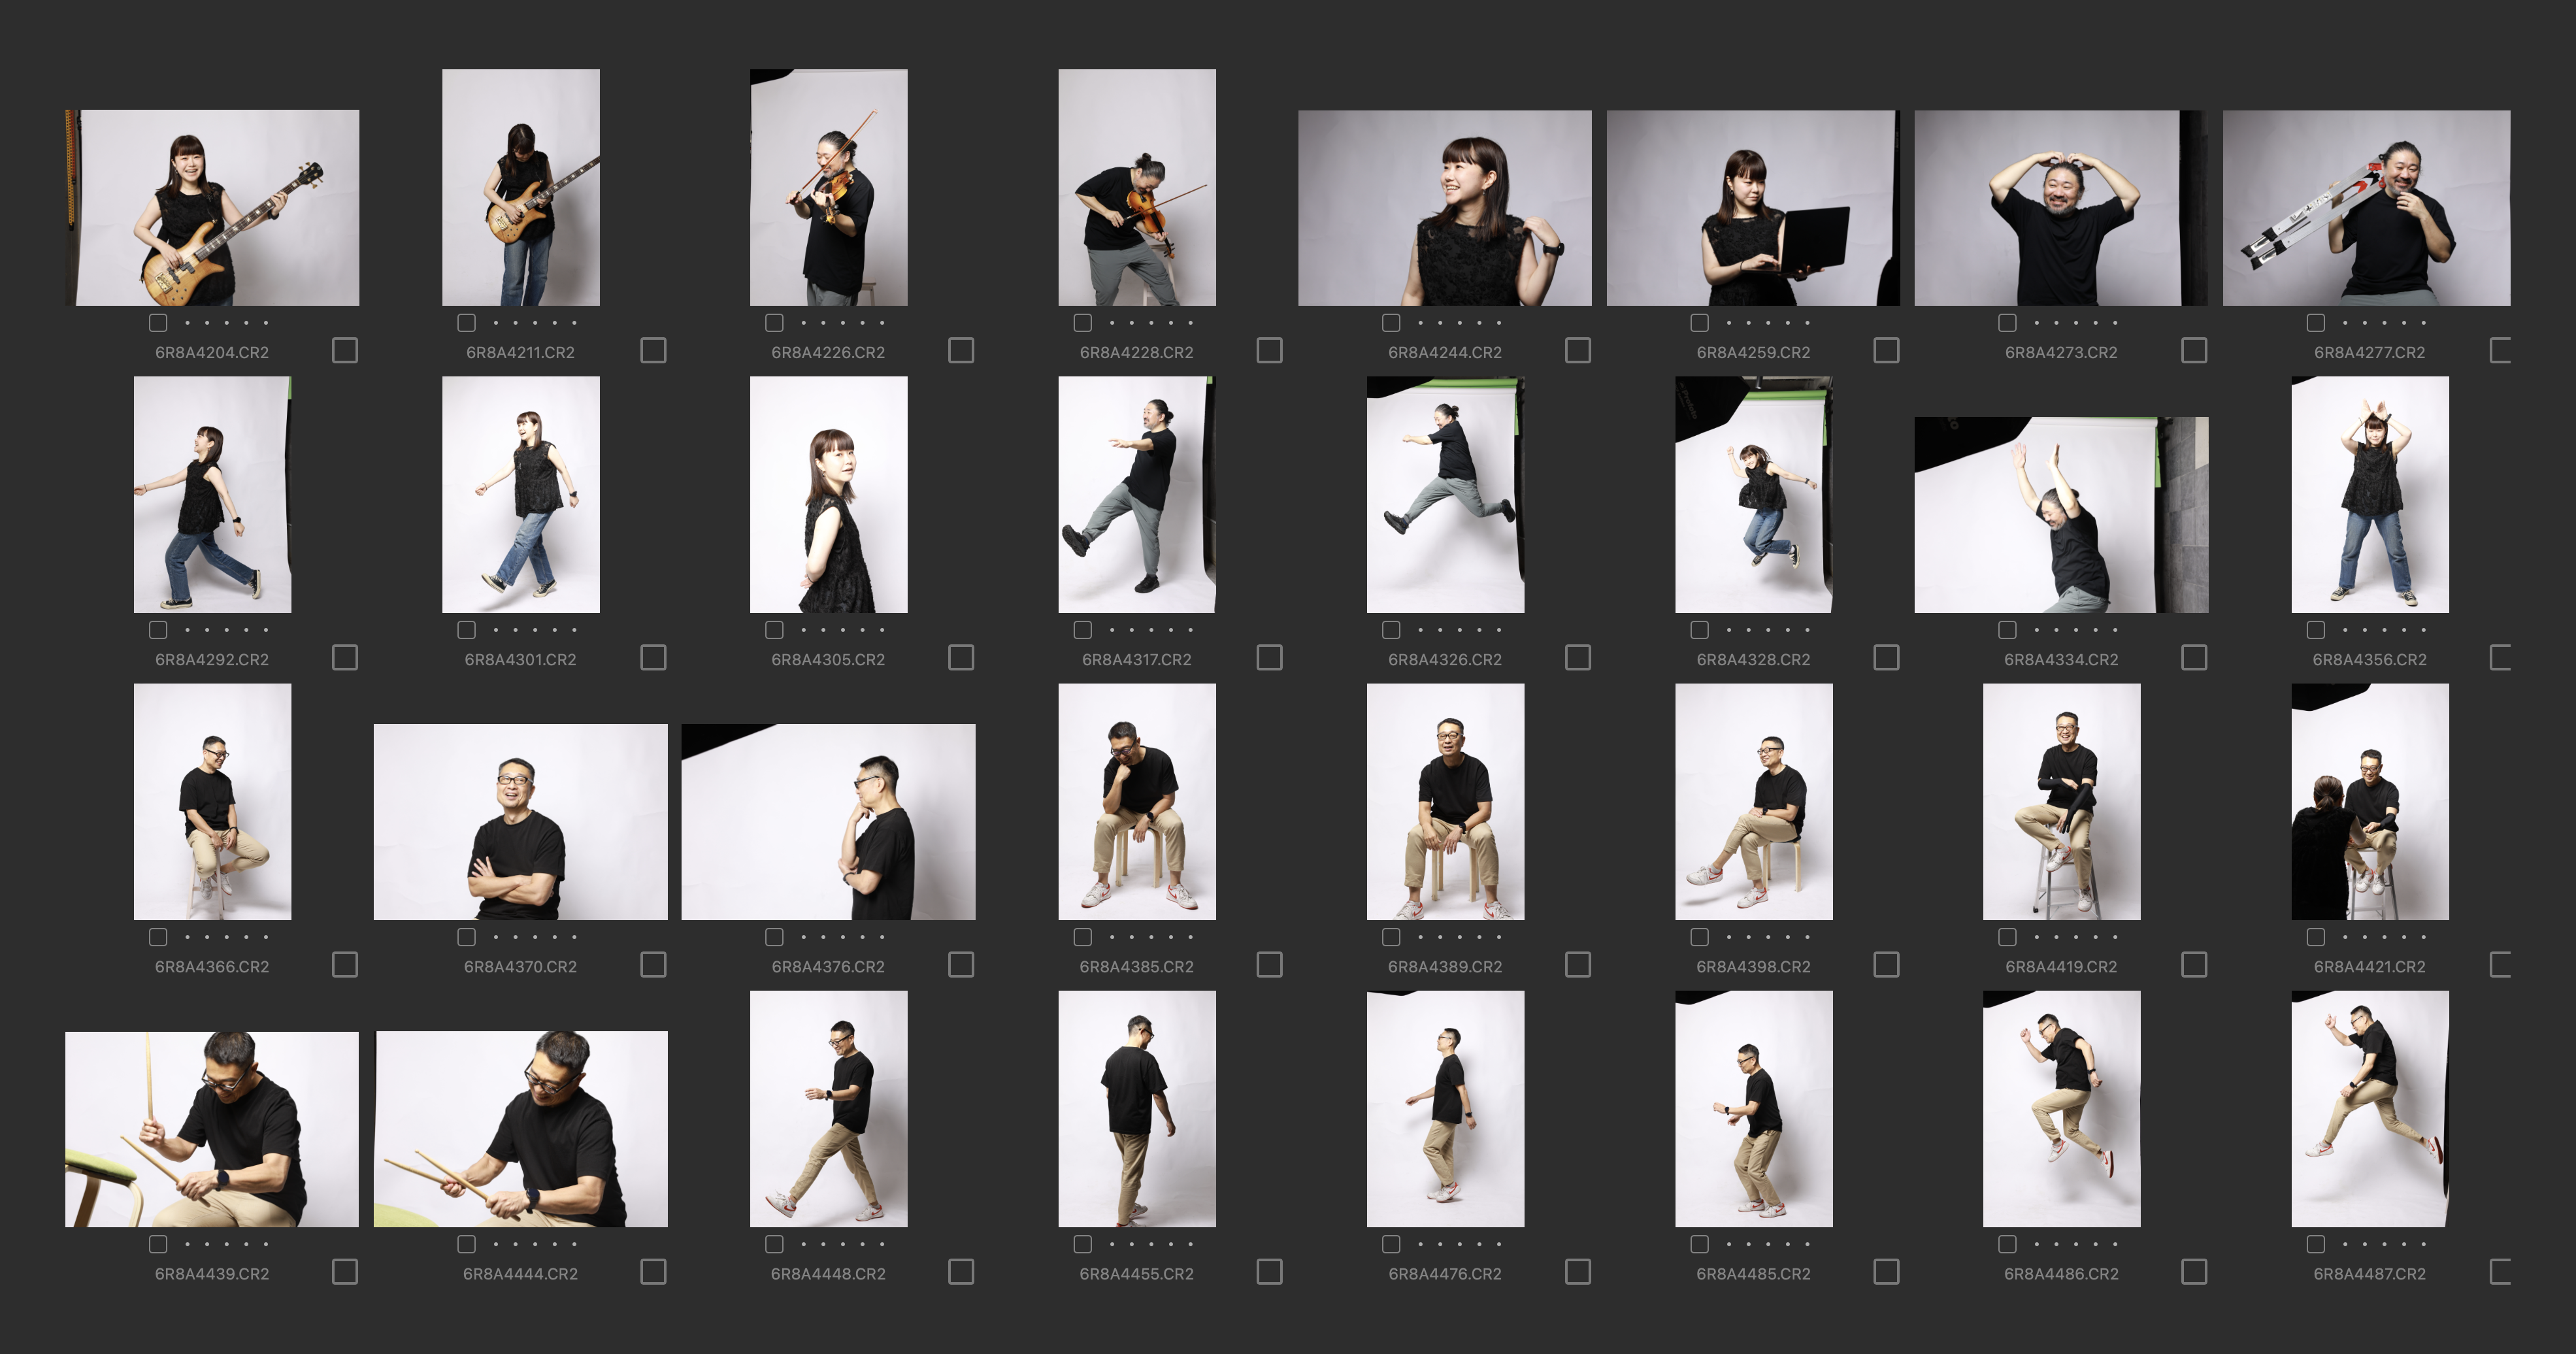Viewport: 2576px width, 1354px height.
Task: Tick the large checkbox beside 6R8A4204.CR2 filename
Action: (x=345, y=350)
